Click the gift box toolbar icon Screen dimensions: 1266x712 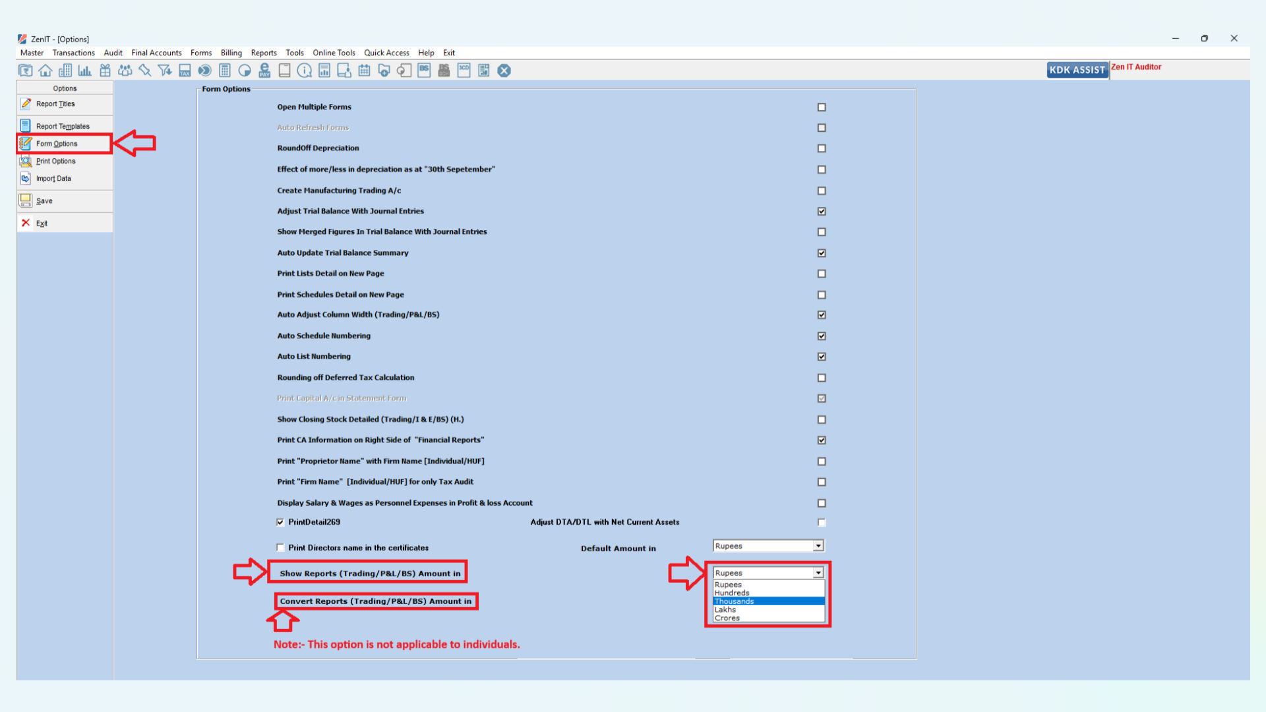coord(105,71)
